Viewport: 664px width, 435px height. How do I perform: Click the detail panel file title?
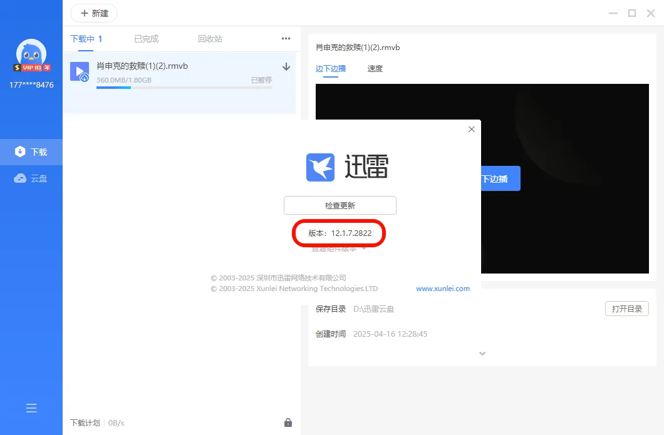pos(358,48)
